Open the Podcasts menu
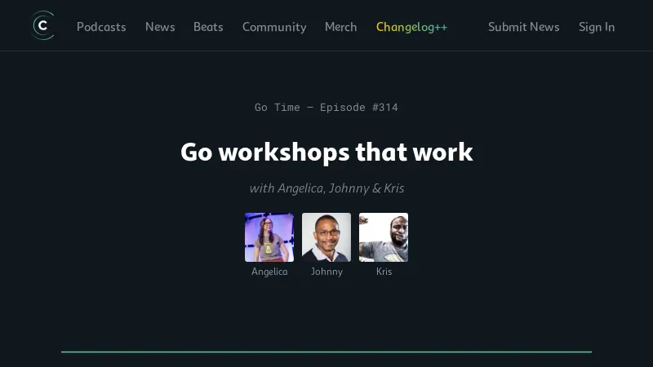The height and width of the screenshot is (367, 653). [101, 27]
